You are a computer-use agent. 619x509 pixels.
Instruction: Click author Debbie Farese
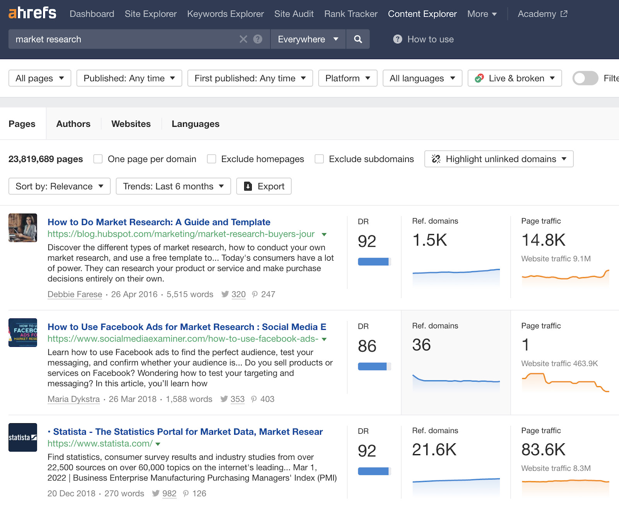coord(75,294)
